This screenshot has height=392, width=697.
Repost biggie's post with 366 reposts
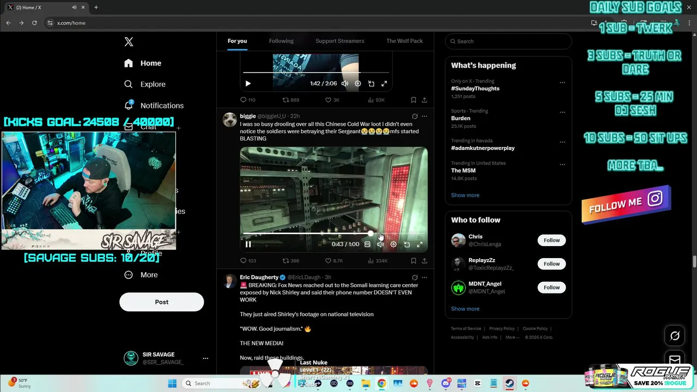tap(291, 261)
